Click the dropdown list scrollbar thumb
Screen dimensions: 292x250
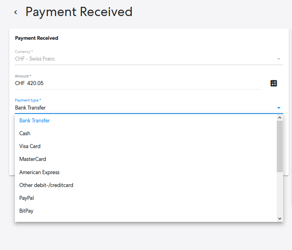(x=280, y=146)
